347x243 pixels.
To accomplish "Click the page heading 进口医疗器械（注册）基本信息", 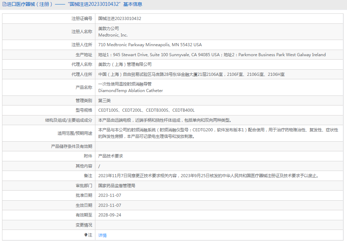I will click(x=74, y=4).
